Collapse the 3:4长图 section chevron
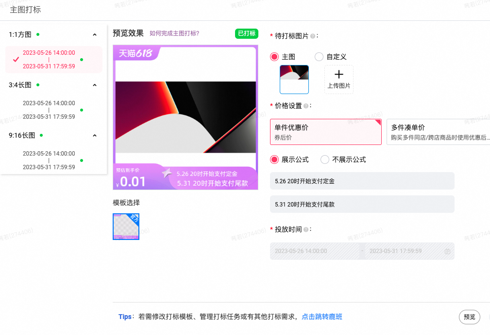 tap(95, 85)
